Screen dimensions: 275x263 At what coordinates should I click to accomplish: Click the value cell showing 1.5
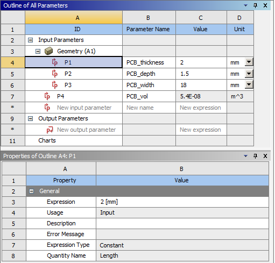[201, 74]
